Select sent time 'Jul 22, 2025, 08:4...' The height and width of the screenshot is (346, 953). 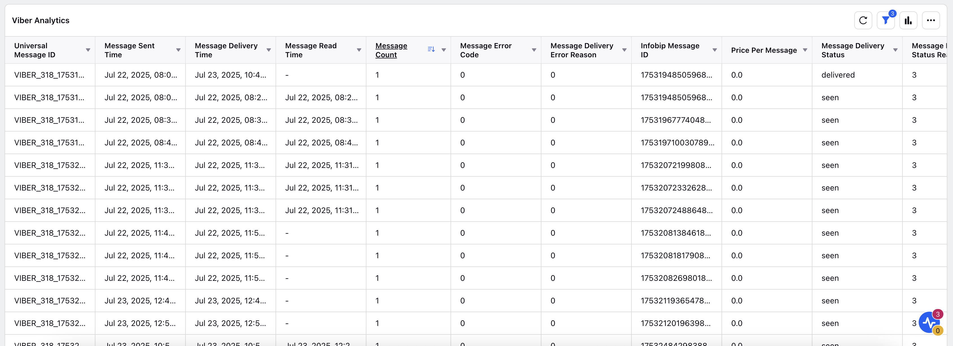pyautogui.click(x=141, y=143)
